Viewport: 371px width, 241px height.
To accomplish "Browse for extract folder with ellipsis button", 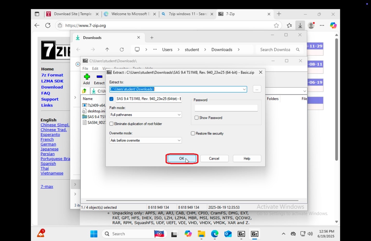I will pos(257,89).
